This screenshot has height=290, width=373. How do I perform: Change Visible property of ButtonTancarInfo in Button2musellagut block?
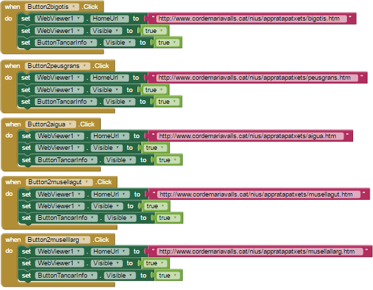point(120,218)
